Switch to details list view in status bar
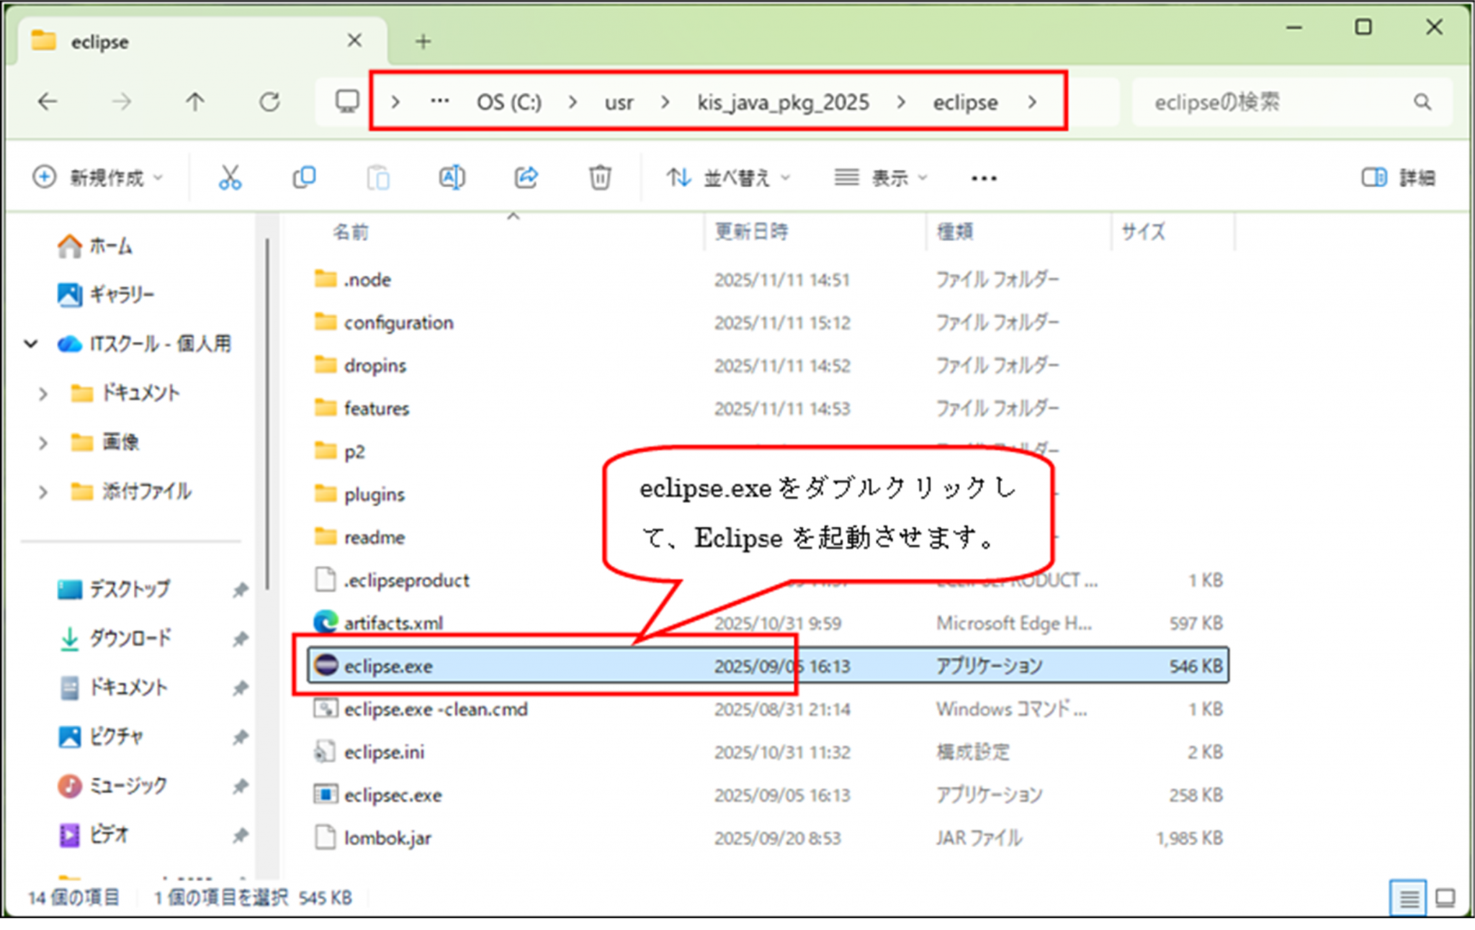The width and height of the screenshot is (1475, 930). point(1408,898)
